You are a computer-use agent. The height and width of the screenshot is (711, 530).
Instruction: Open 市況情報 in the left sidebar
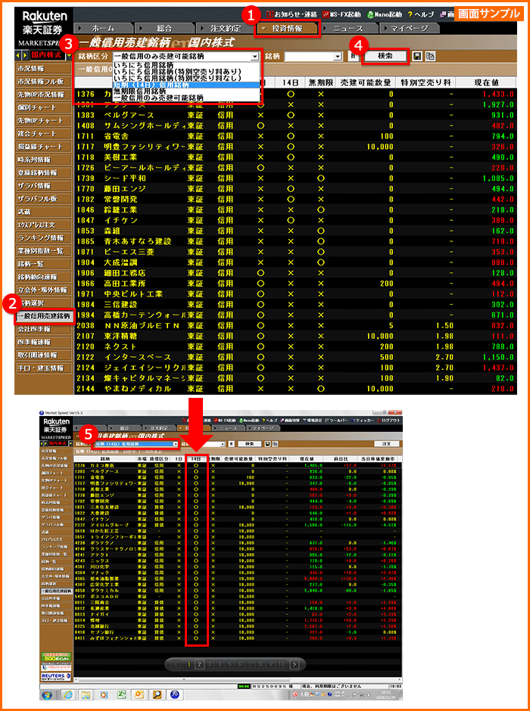[x=44, y=70]
